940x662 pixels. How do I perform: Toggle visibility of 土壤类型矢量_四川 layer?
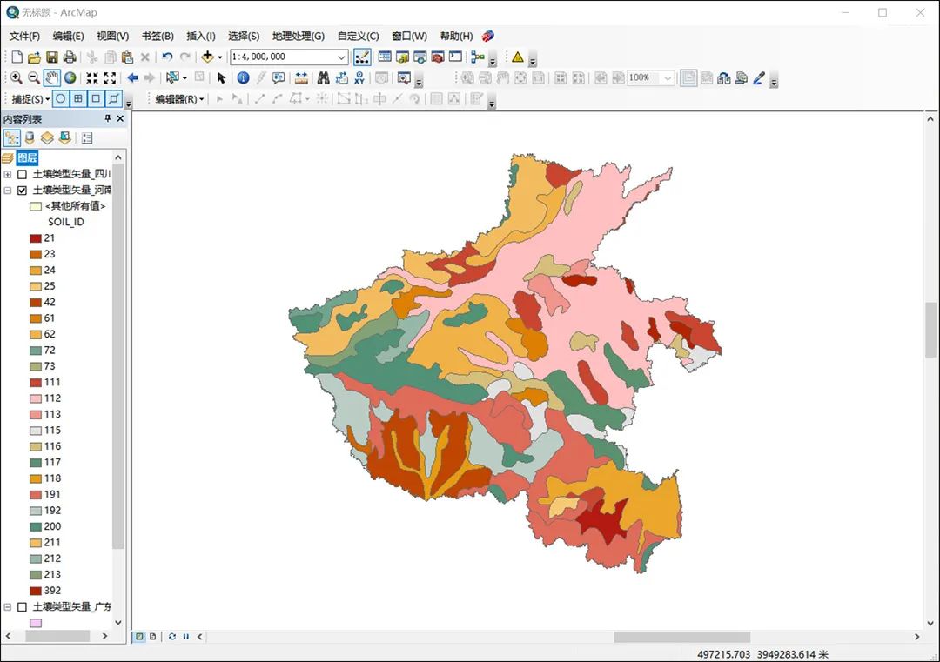coord(22,174)
